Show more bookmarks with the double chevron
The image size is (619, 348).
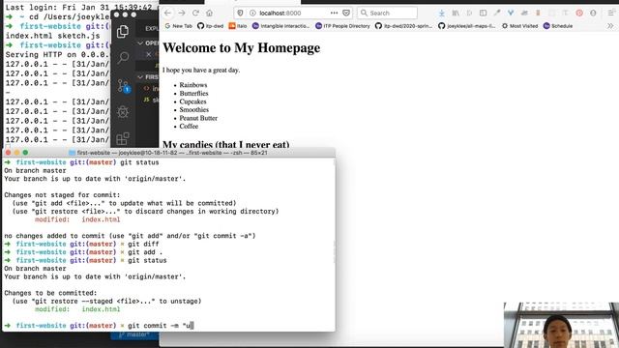610,26
